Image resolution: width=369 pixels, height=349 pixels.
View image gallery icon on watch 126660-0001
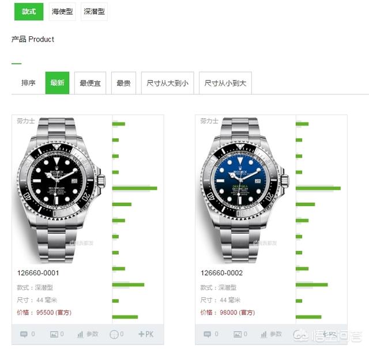pos(54,334)
